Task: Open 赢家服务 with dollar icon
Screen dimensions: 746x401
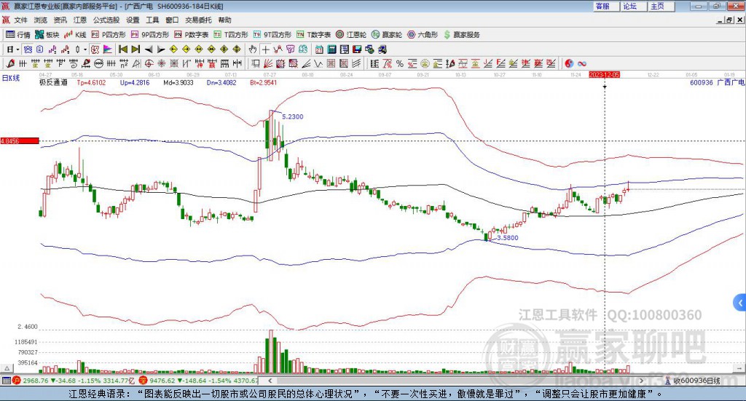Action: pyautogui.click(x=461, y=35)
